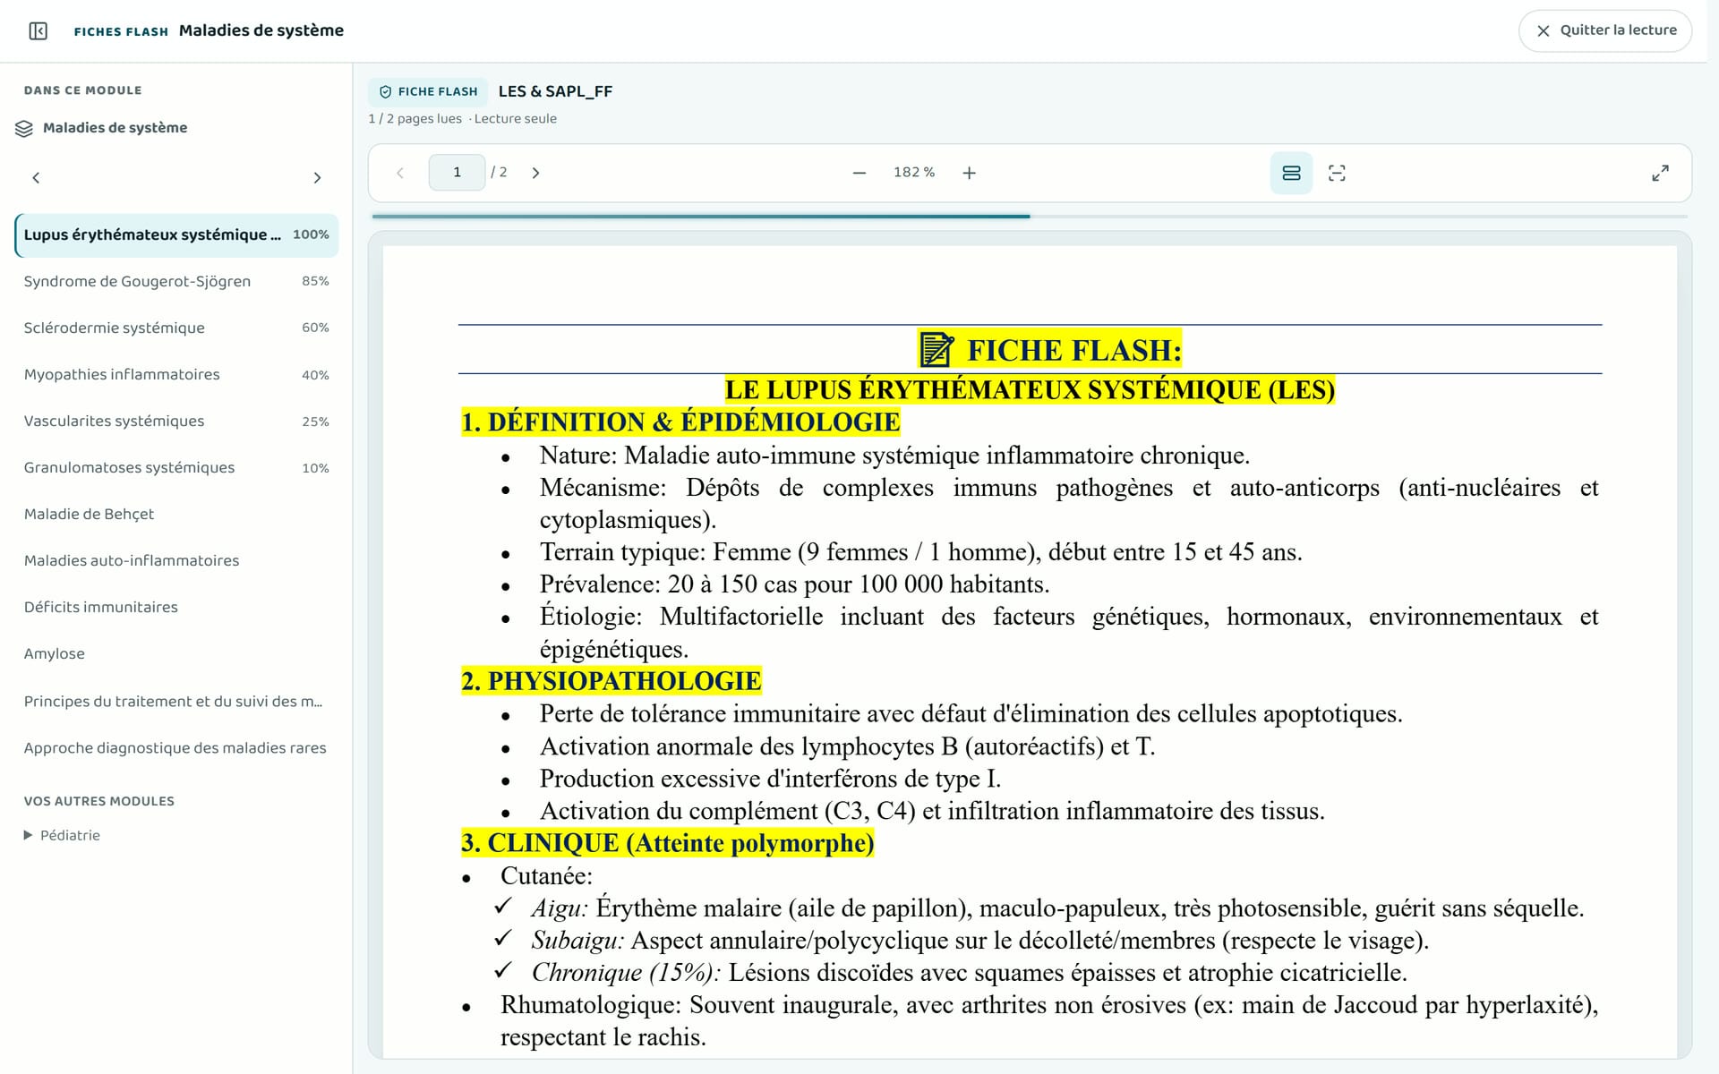This screenshot has width=1719, height=1074.
Task: Go to next PDF page
Action: (535, 173)
